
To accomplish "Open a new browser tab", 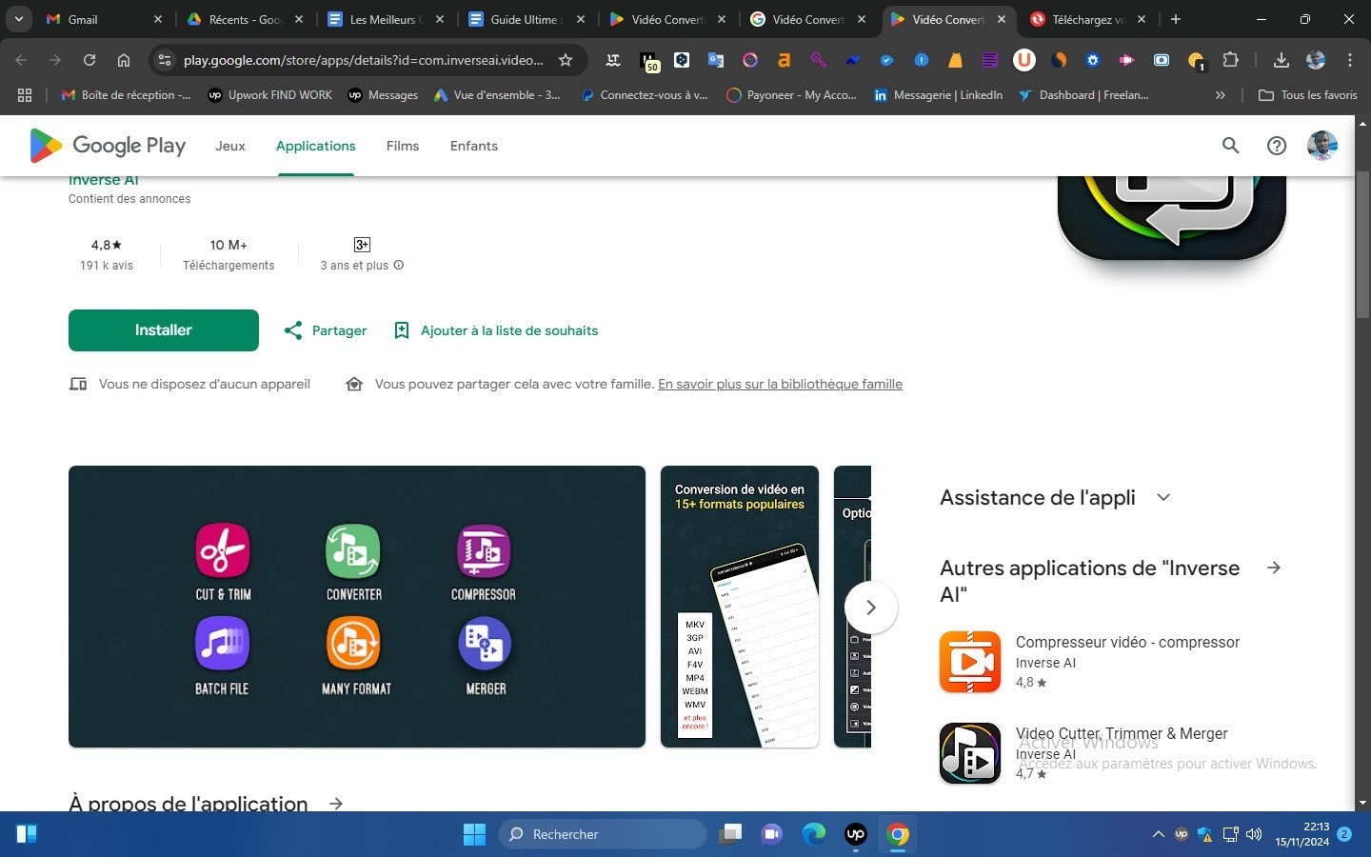I will coord(1176,19).
